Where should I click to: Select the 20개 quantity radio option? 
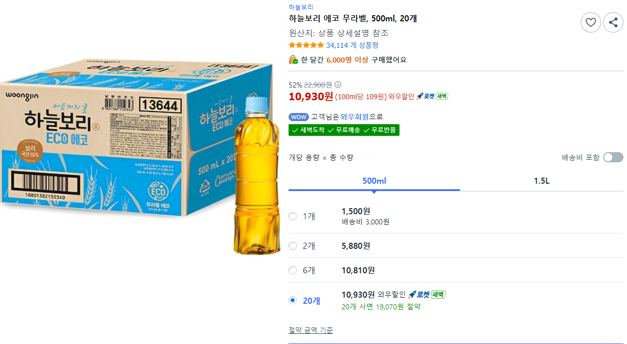click(293, 300)
